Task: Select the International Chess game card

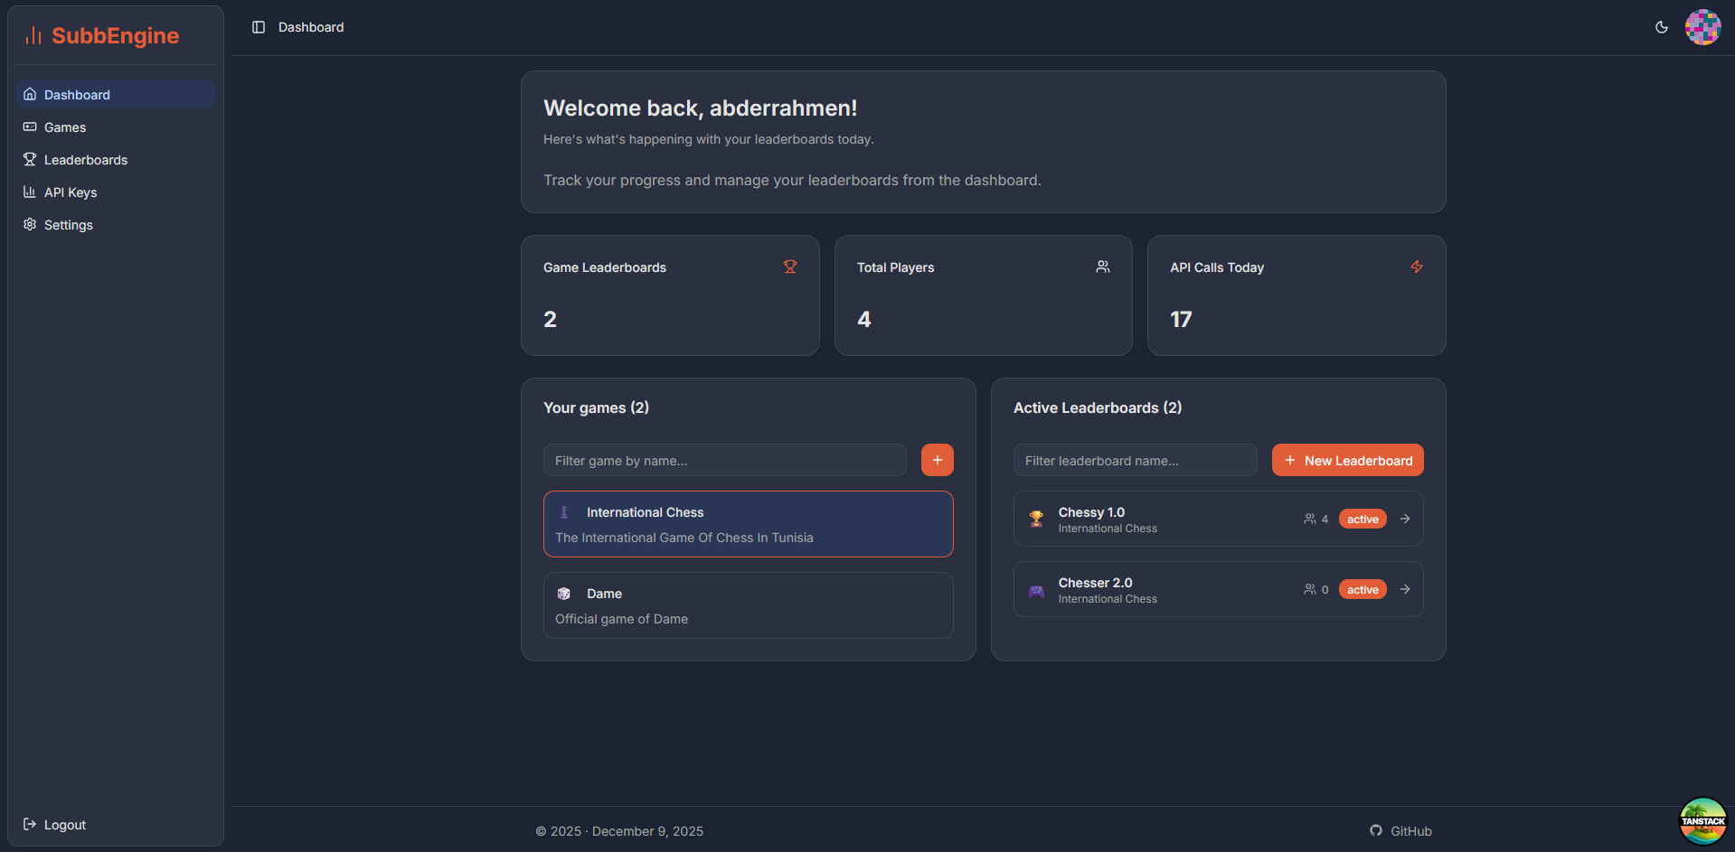Action: click(748, 524)
